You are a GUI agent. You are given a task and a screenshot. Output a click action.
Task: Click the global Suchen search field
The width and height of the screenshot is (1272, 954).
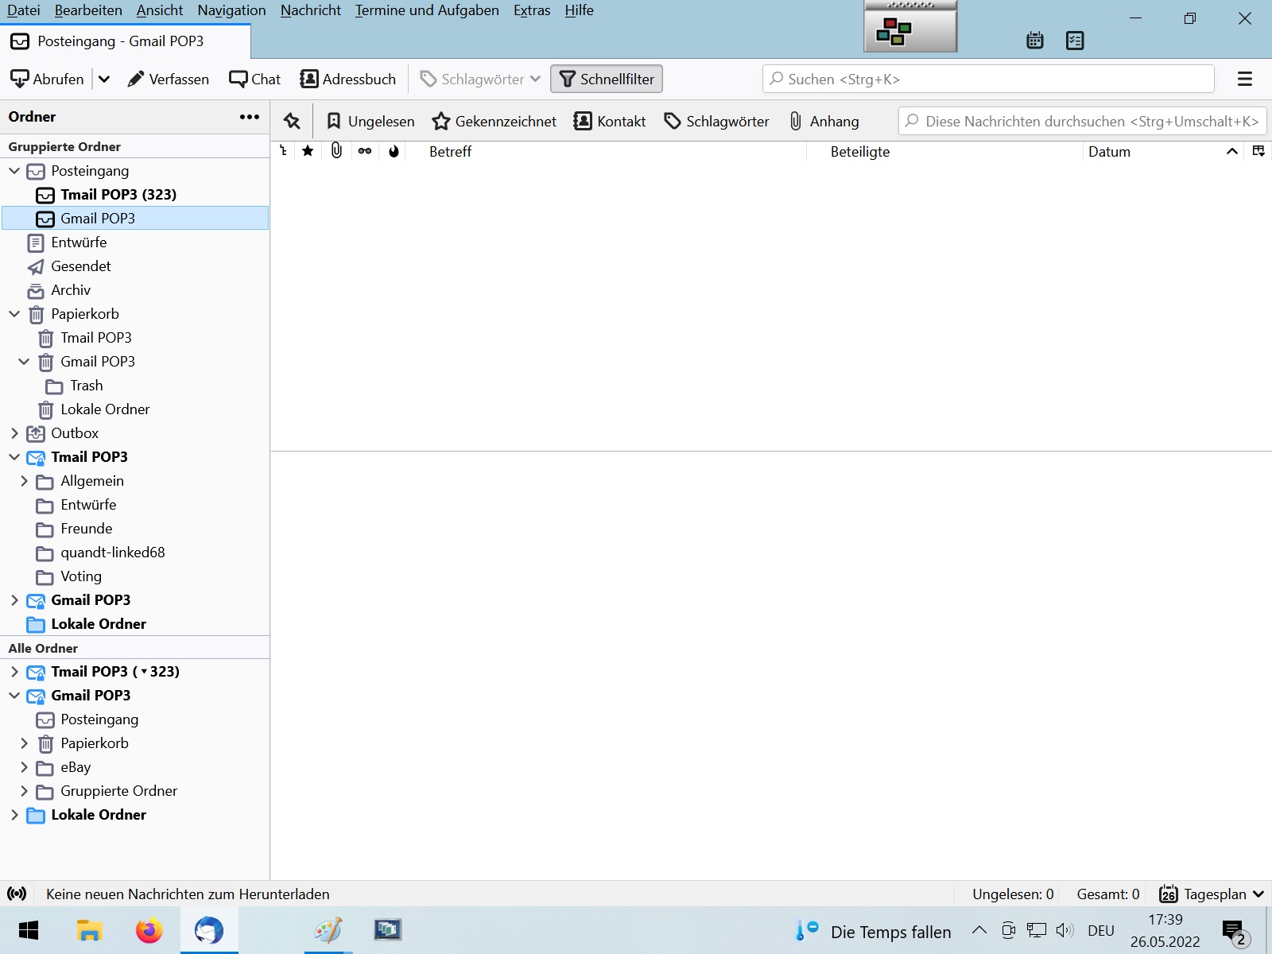(987, 79)
